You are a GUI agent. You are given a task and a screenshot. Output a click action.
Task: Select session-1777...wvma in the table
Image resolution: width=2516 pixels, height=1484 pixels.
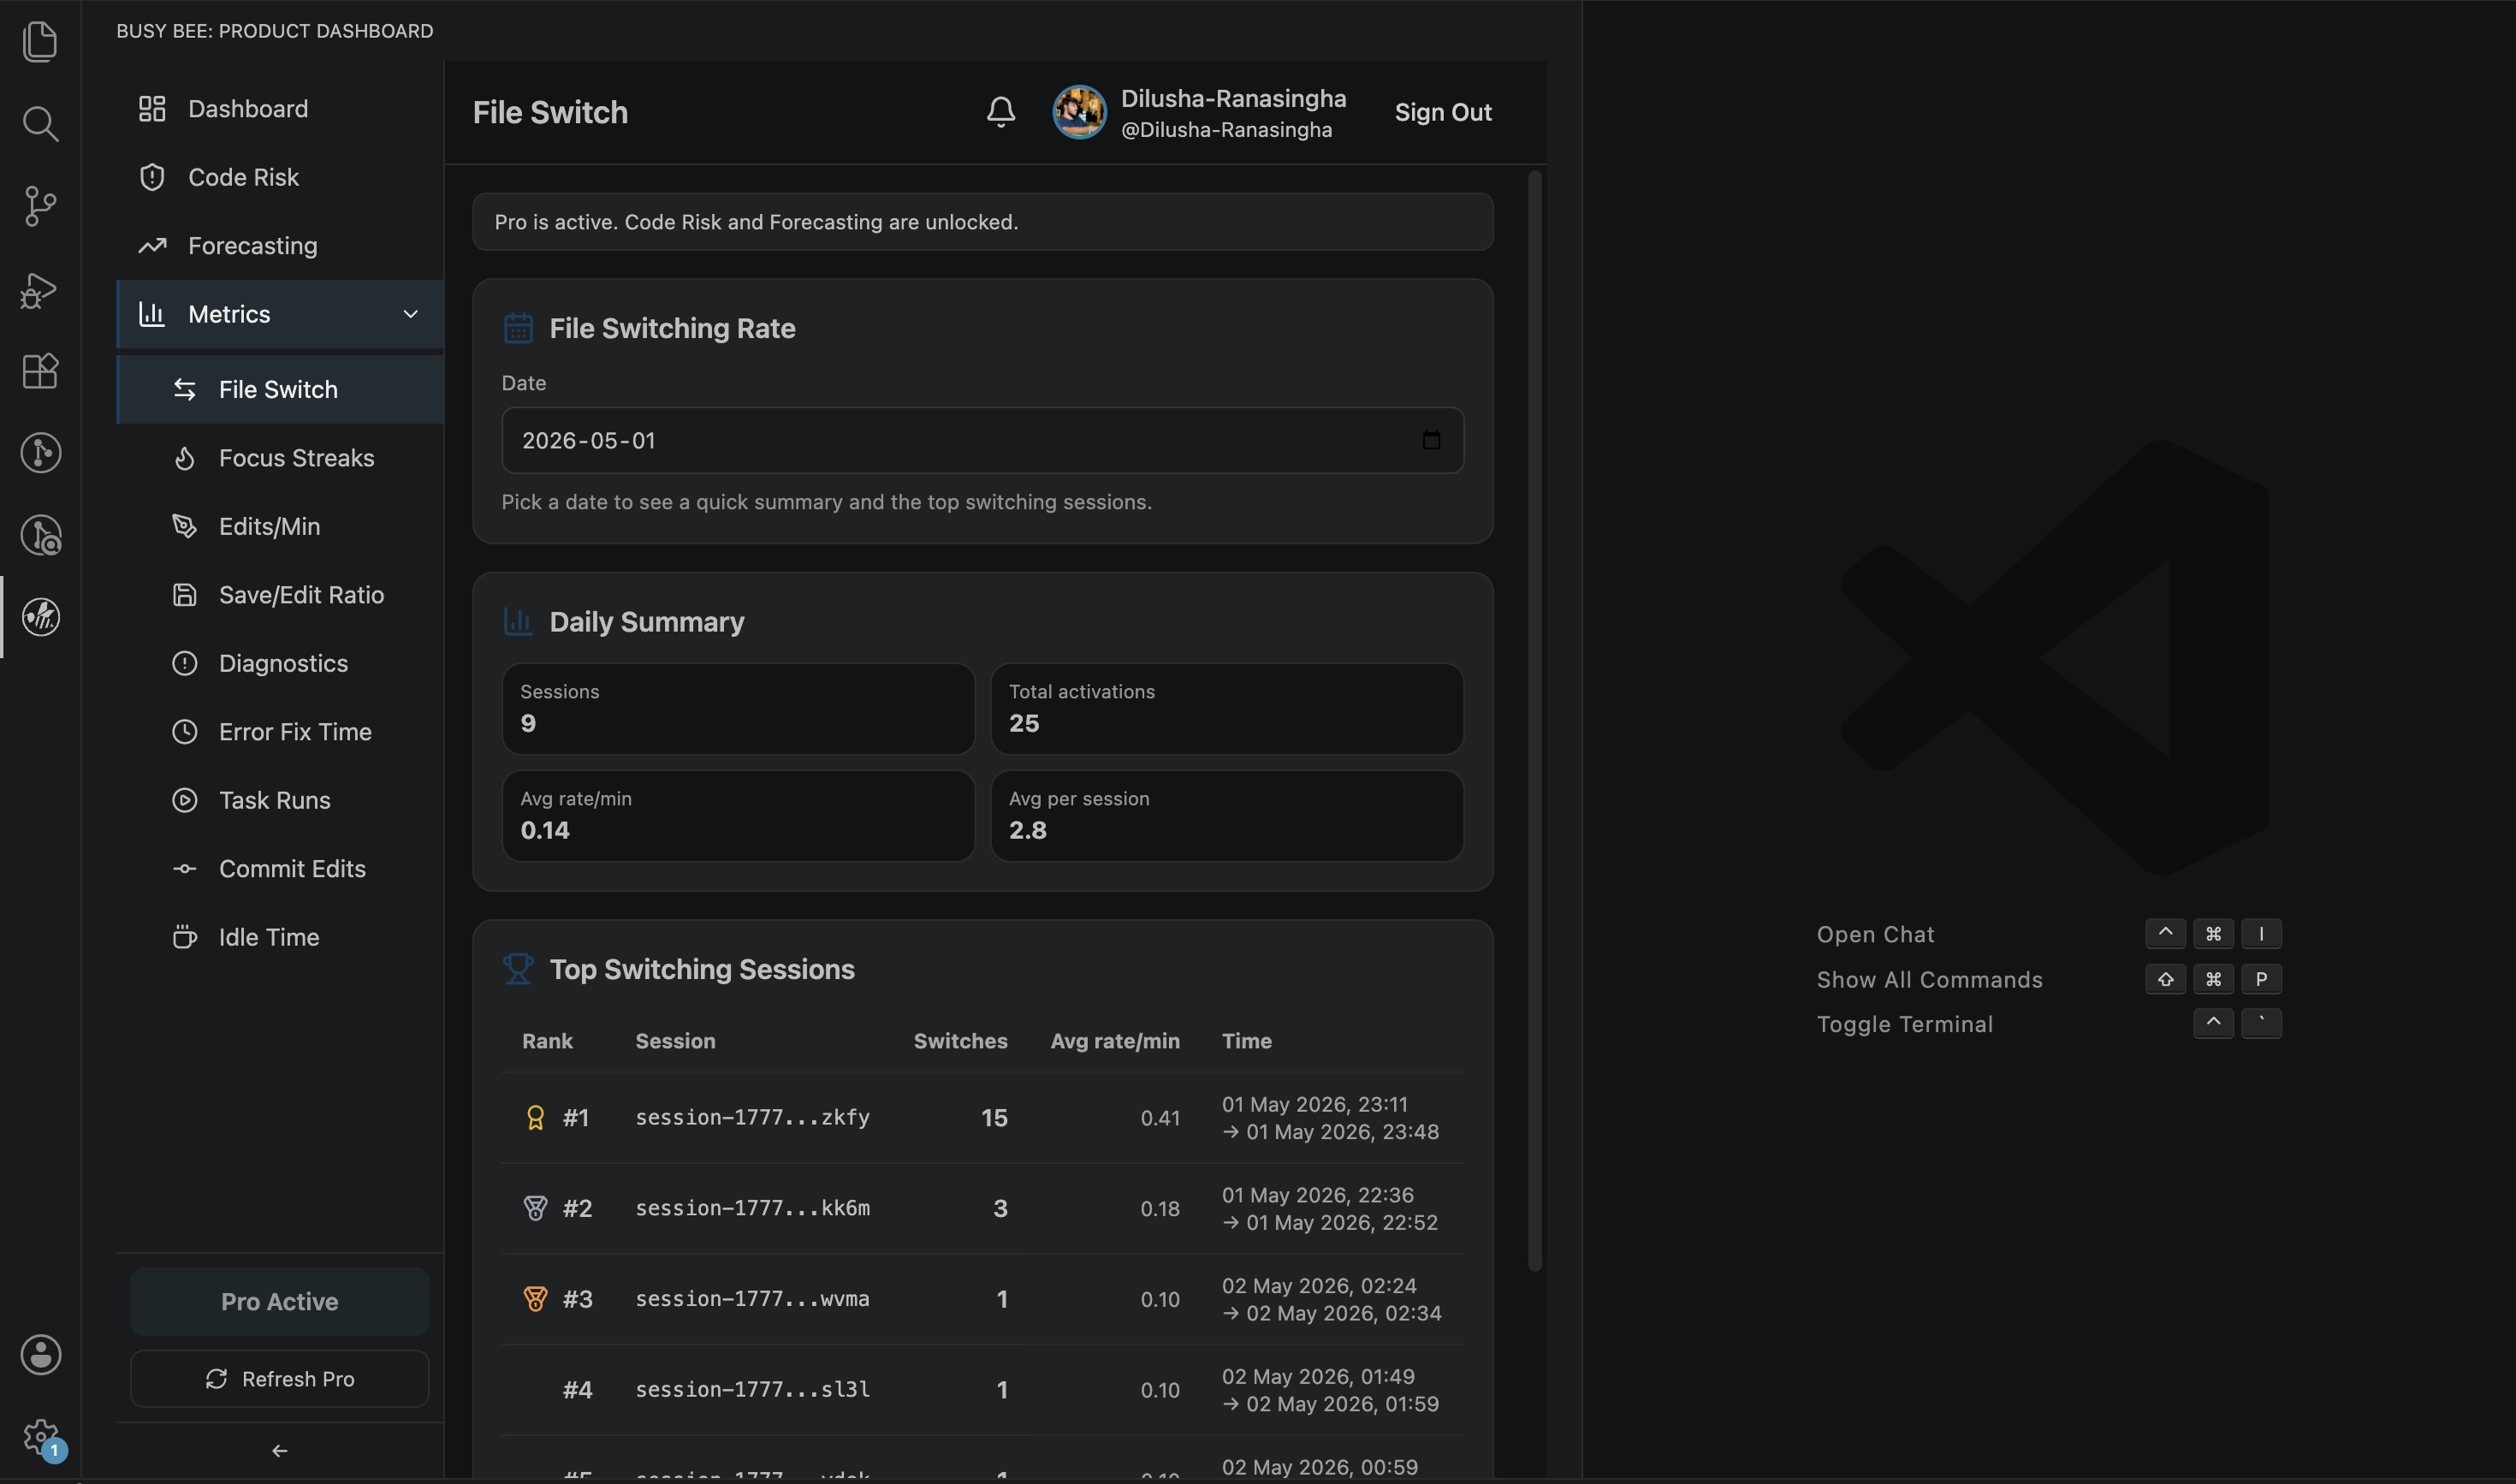pyautogui.click(x=752, y=1299)
